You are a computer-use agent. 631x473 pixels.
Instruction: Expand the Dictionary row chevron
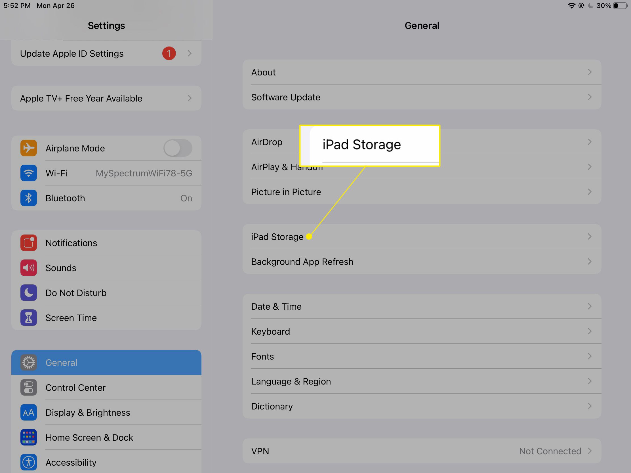click(590, 406)
